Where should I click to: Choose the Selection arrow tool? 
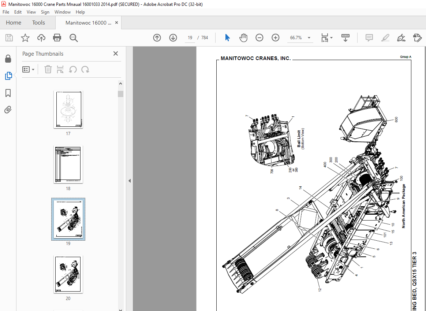pos(227,38)
